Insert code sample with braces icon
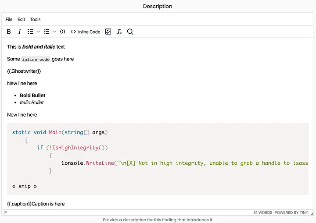 (63, 32)
